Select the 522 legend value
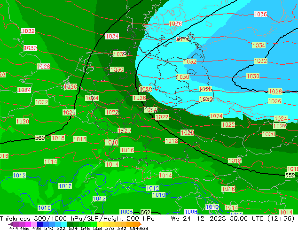Viewport: 298px width, 230px height. (x=61, y=228)
